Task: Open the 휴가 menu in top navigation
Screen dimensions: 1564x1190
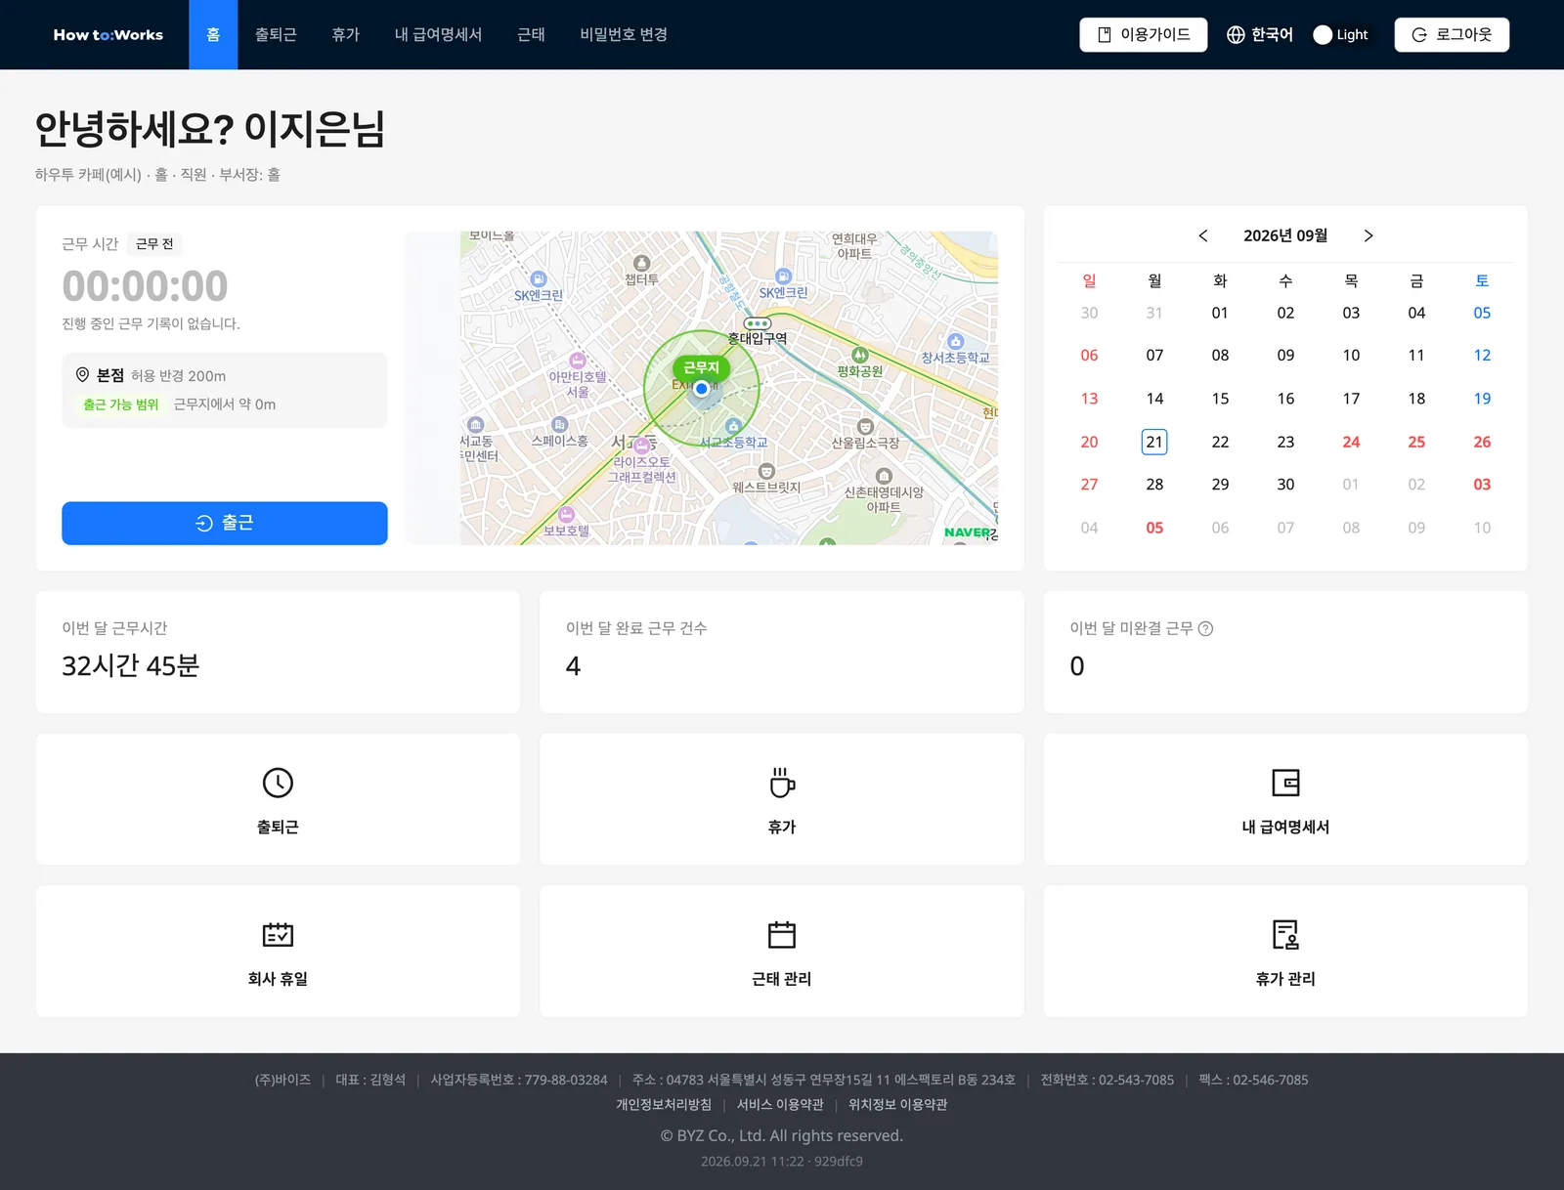Action: [x=345, y=34]
